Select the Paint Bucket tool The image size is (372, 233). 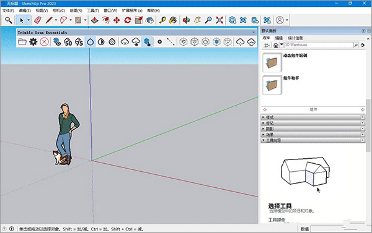173,20
